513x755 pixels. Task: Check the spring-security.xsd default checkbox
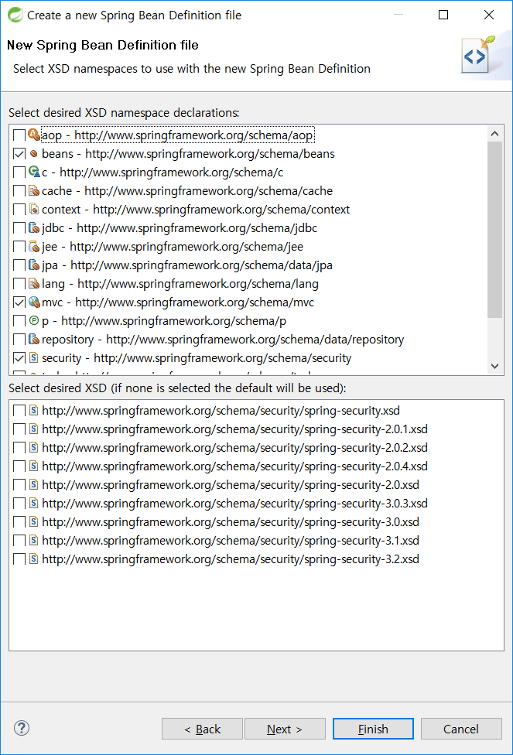pos(19,411)
